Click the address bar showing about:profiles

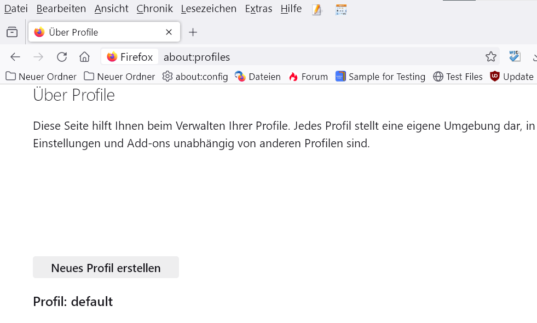point(317,57)
